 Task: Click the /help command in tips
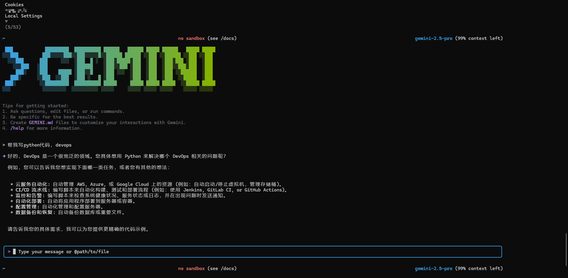[17, 128]
